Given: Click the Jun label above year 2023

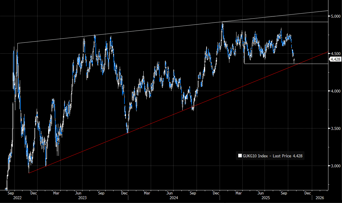Looking at the screenshot, I should [78, 193].
